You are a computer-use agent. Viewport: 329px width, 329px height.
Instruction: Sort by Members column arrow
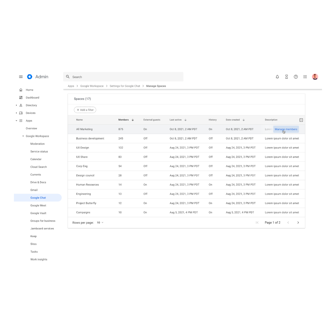(133, 120)
